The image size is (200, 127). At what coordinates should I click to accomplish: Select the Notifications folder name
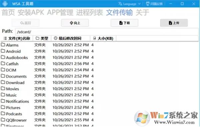point(17,101)
